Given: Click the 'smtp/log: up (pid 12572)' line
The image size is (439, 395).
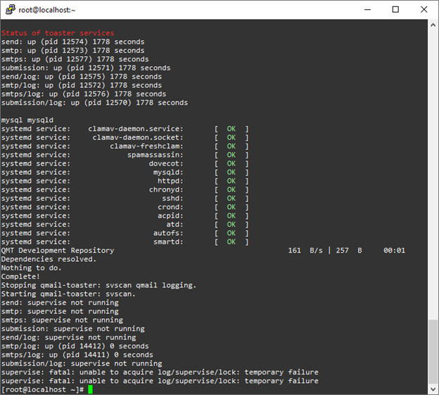Looking at the screenshot, I should tap(82, 85).
